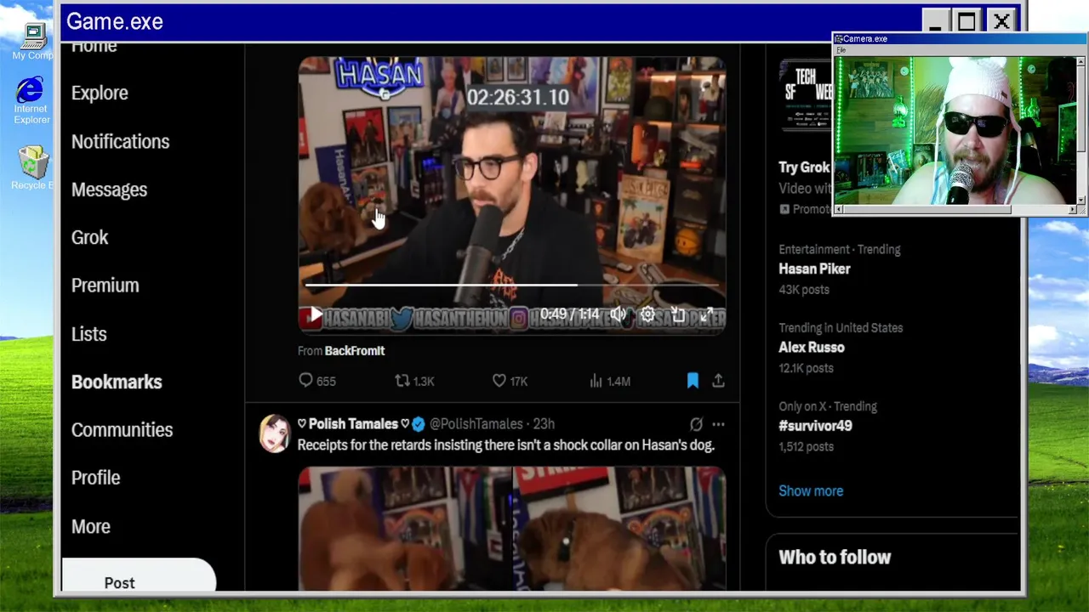The image size is (1089, 612).
Task: Open Lists in the sidebar
Action: [88, 334]
